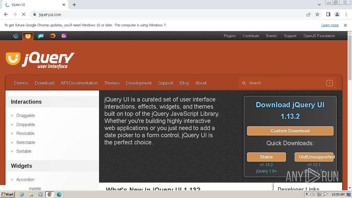Image resolution: width=352 pixels, height=198 pixels.
Task: Select the jQuery UI project icon
Action: (x=28, y=36)
